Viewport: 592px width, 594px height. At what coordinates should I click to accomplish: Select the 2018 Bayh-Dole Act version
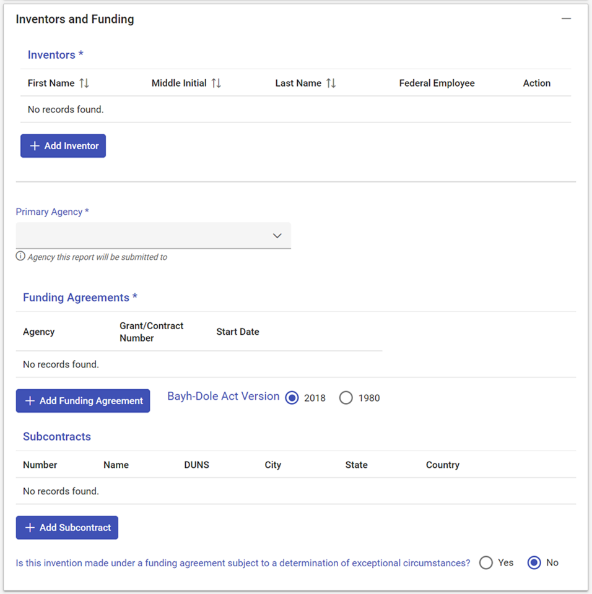[x=292, y=398]
